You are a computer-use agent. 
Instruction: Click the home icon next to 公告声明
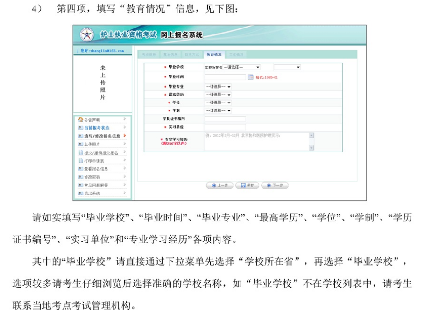coord(80,120)
